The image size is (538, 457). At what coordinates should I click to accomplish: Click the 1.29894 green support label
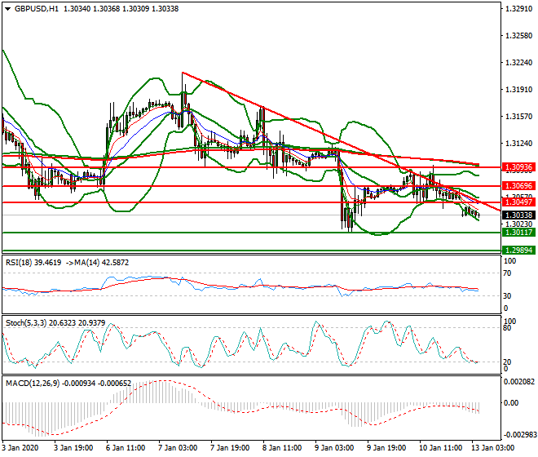pyautogui.click(x=518, y=251)
